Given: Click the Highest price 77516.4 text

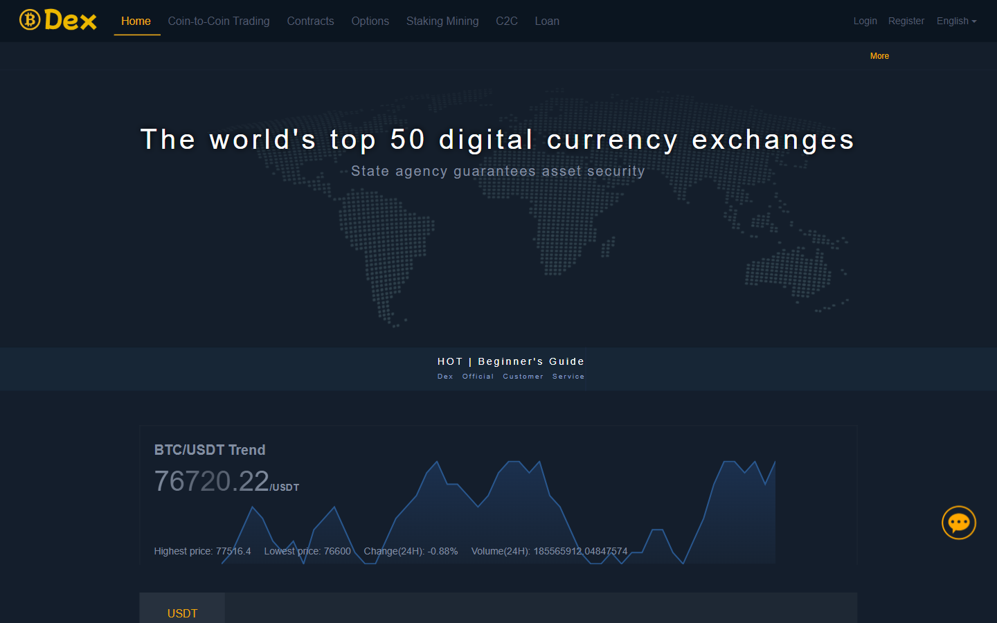Looking at the screenshot, I should pyautogui.click(x=202, y=551).
